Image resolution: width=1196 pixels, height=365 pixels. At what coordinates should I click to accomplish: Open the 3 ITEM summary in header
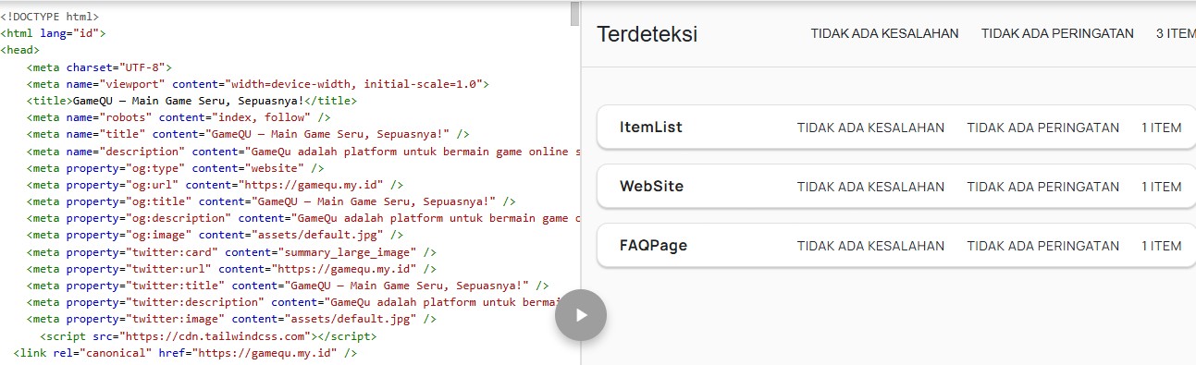(1176, 33)
